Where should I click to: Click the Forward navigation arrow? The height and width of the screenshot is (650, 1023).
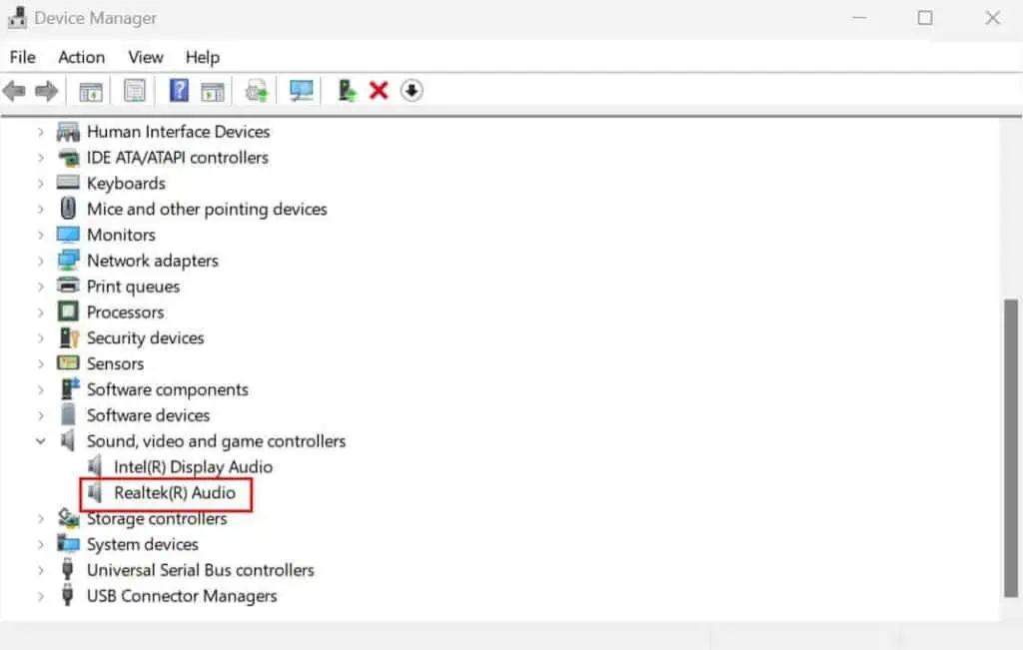pos(44,91)
